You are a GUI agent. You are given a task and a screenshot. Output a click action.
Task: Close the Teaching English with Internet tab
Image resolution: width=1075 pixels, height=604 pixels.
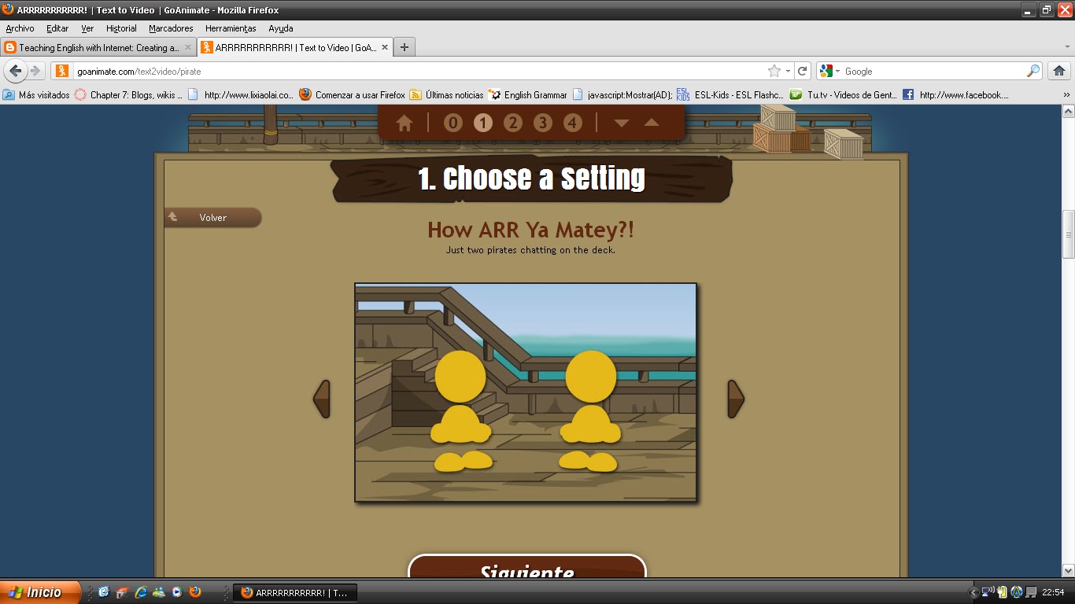coord(188,47)
